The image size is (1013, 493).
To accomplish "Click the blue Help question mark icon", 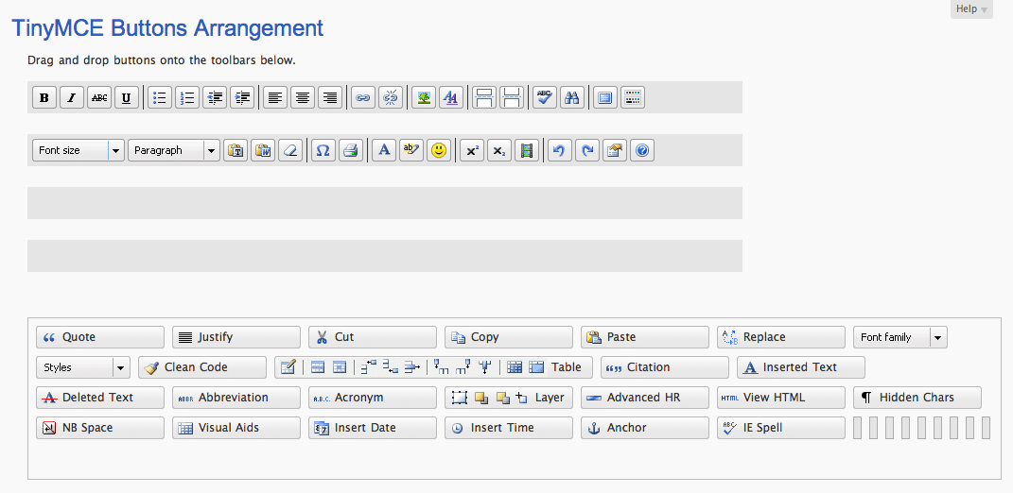I will pyautogui.click(x=642, y=150).
